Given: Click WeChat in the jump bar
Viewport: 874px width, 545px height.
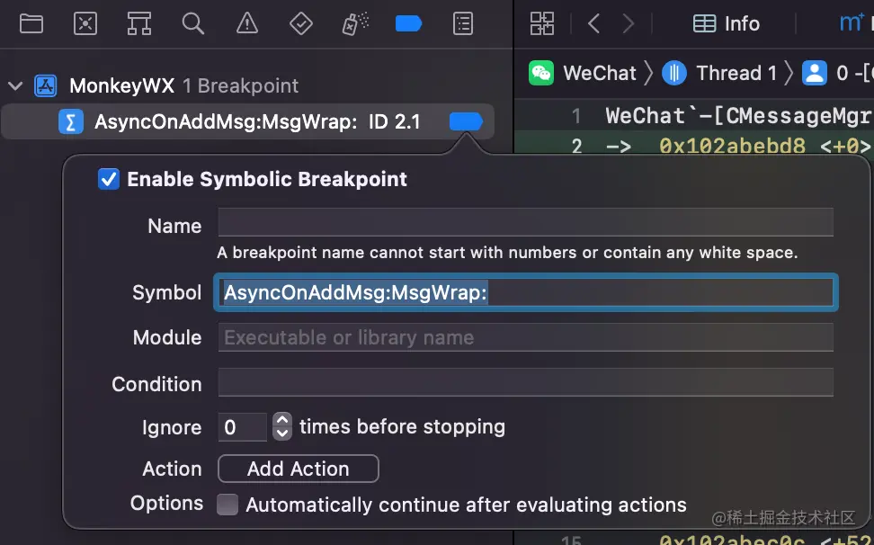Looking at the screenshot, I should (x=600, y=73).
